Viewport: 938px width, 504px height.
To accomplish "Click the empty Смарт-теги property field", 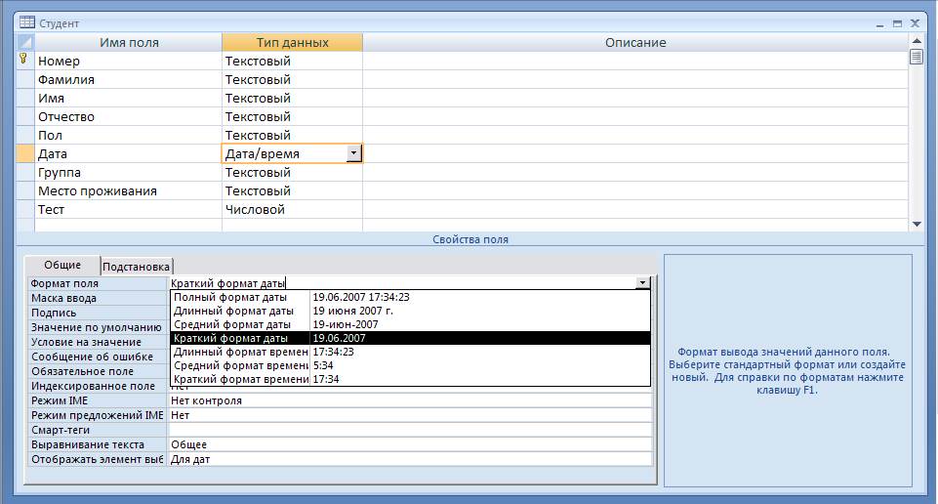I will point(410,430).
